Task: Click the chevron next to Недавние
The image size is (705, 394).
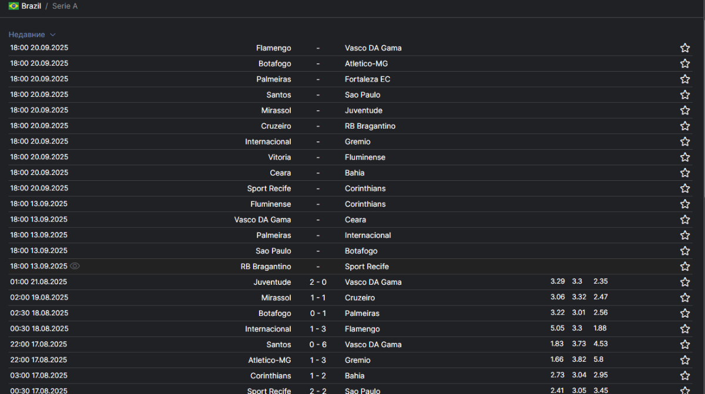Action: pos(53,35)
